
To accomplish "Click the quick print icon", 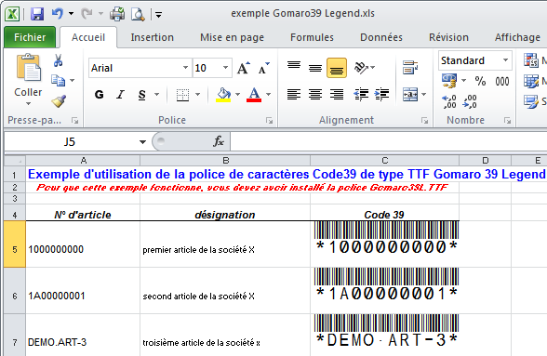I will 117,14.
